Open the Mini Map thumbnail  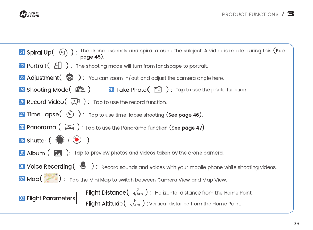tap(51, 178)
